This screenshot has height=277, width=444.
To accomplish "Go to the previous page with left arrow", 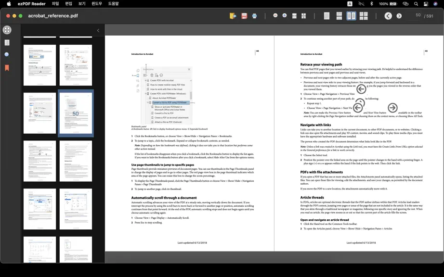I will [x=388, y=16].
